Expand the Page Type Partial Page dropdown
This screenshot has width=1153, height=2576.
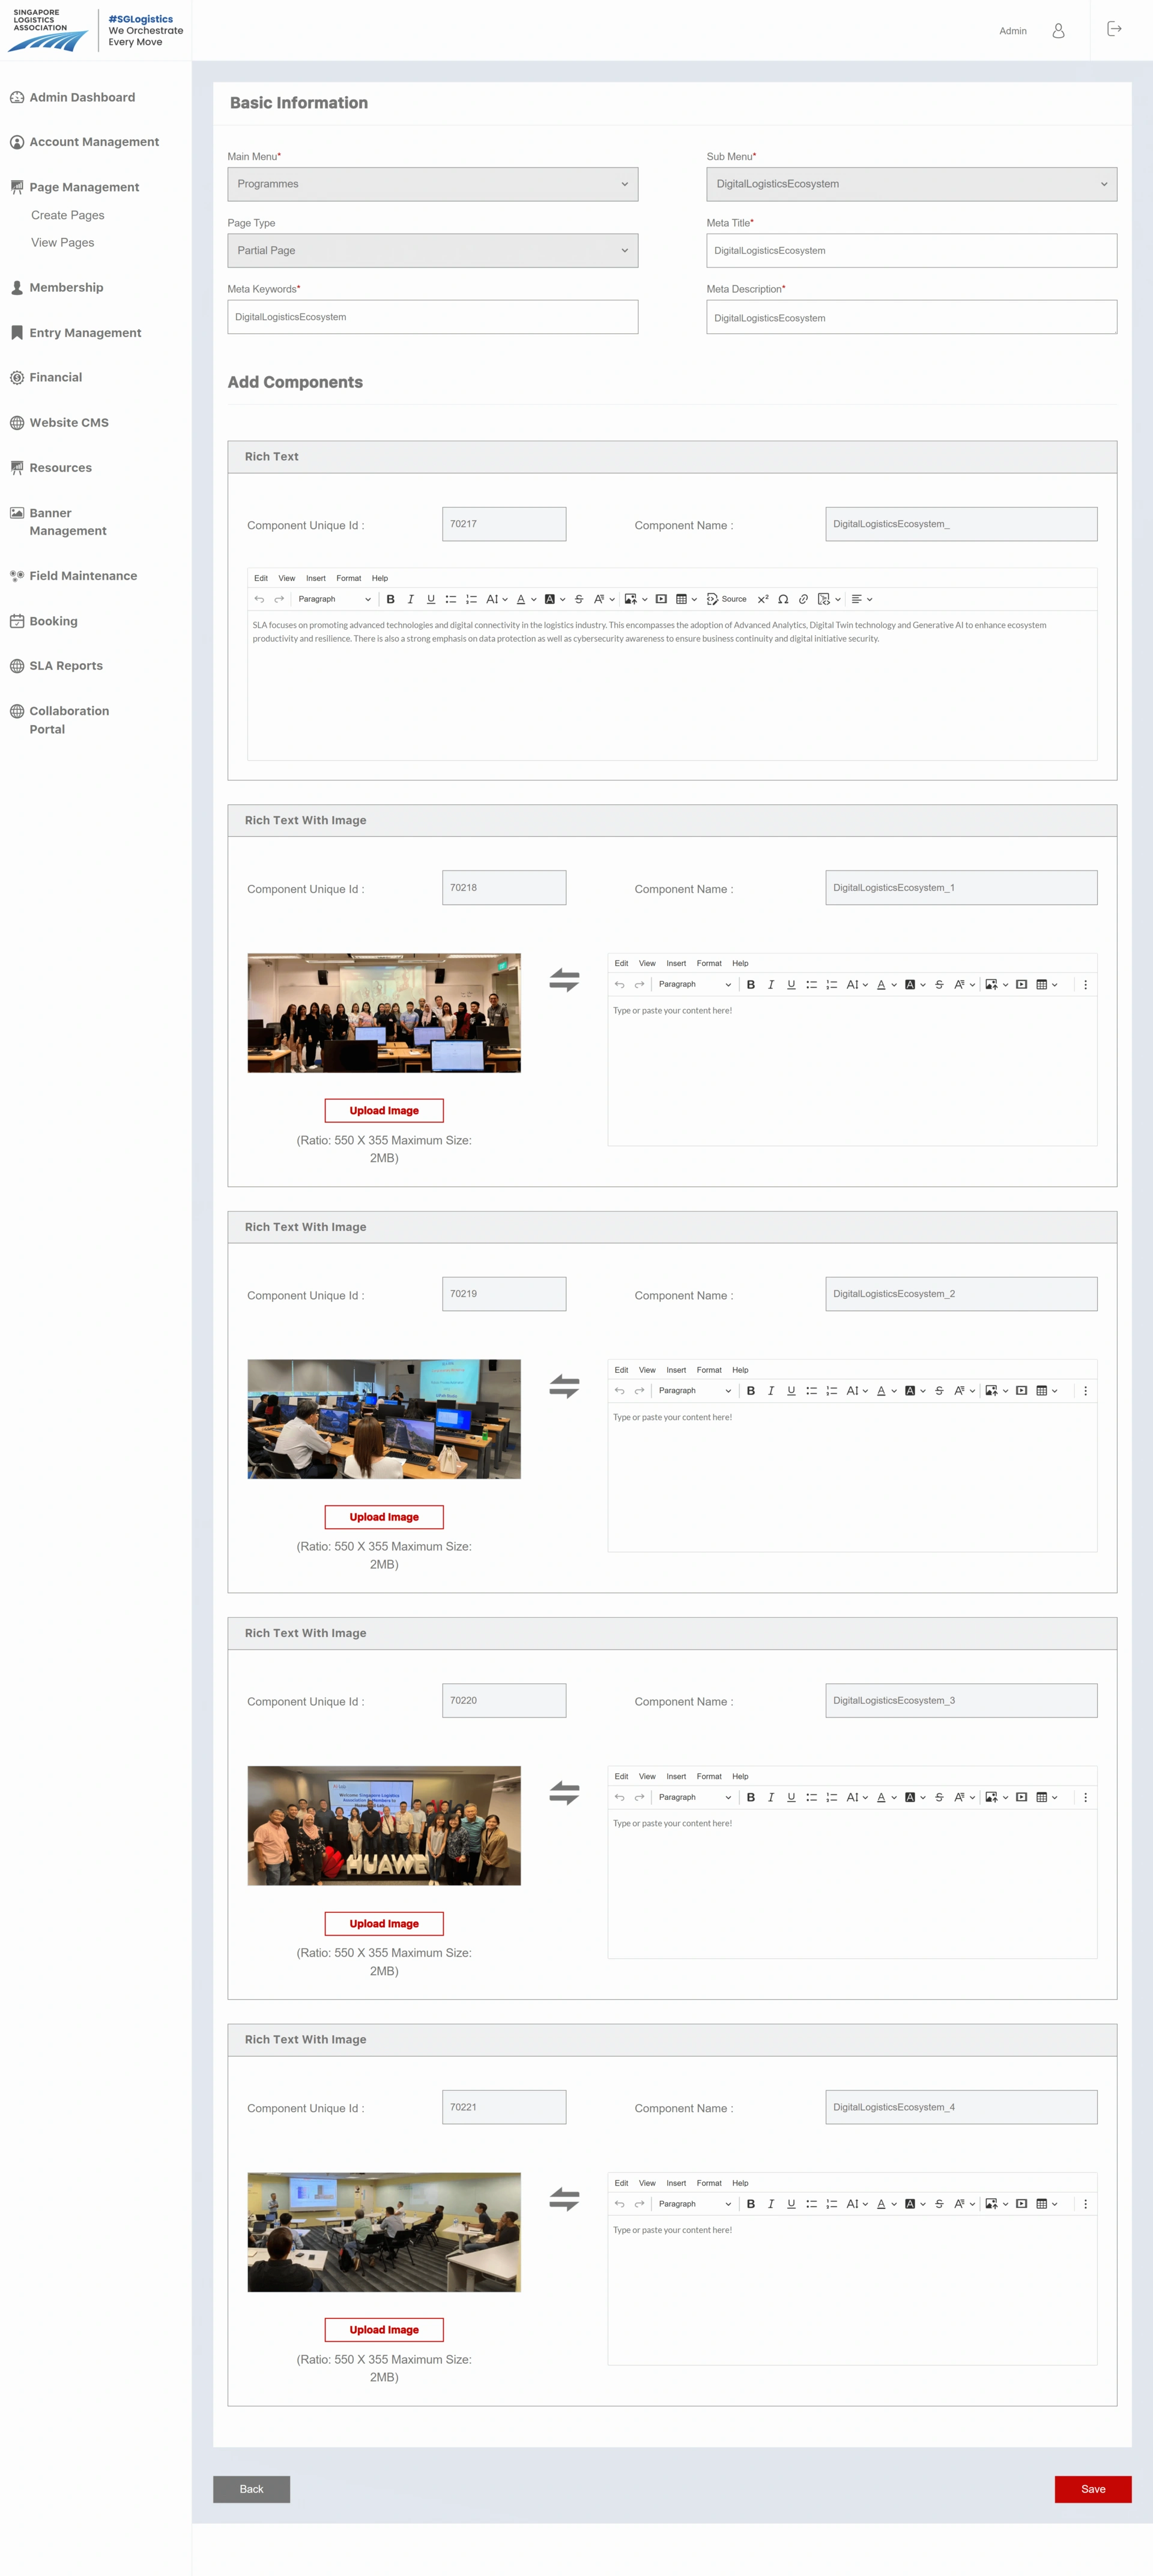pyautogui.click(x=432, y=251)
